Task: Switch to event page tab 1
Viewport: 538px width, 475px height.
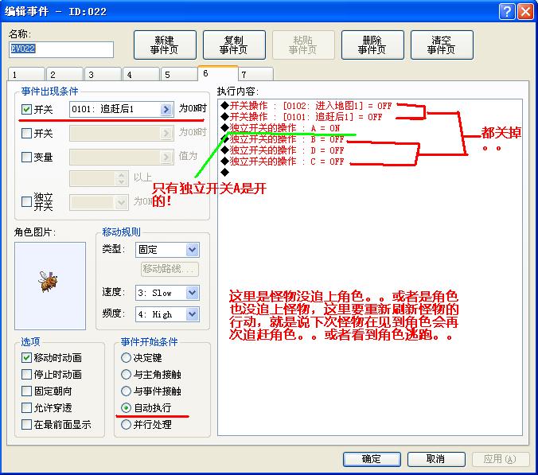Action: [26, 75]
